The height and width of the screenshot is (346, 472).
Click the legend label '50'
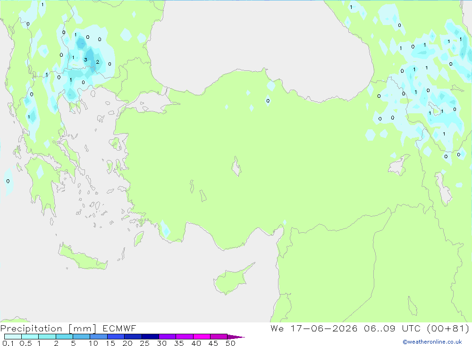click(231, 343)
